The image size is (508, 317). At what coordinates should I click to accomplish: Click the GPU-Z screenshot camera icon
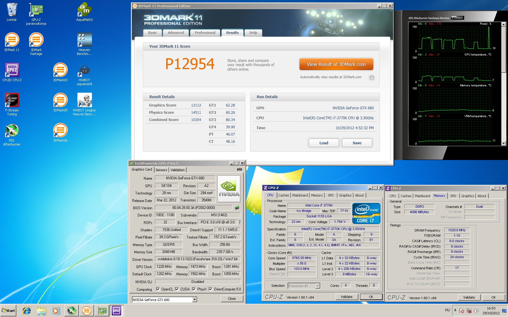[239, 169]
